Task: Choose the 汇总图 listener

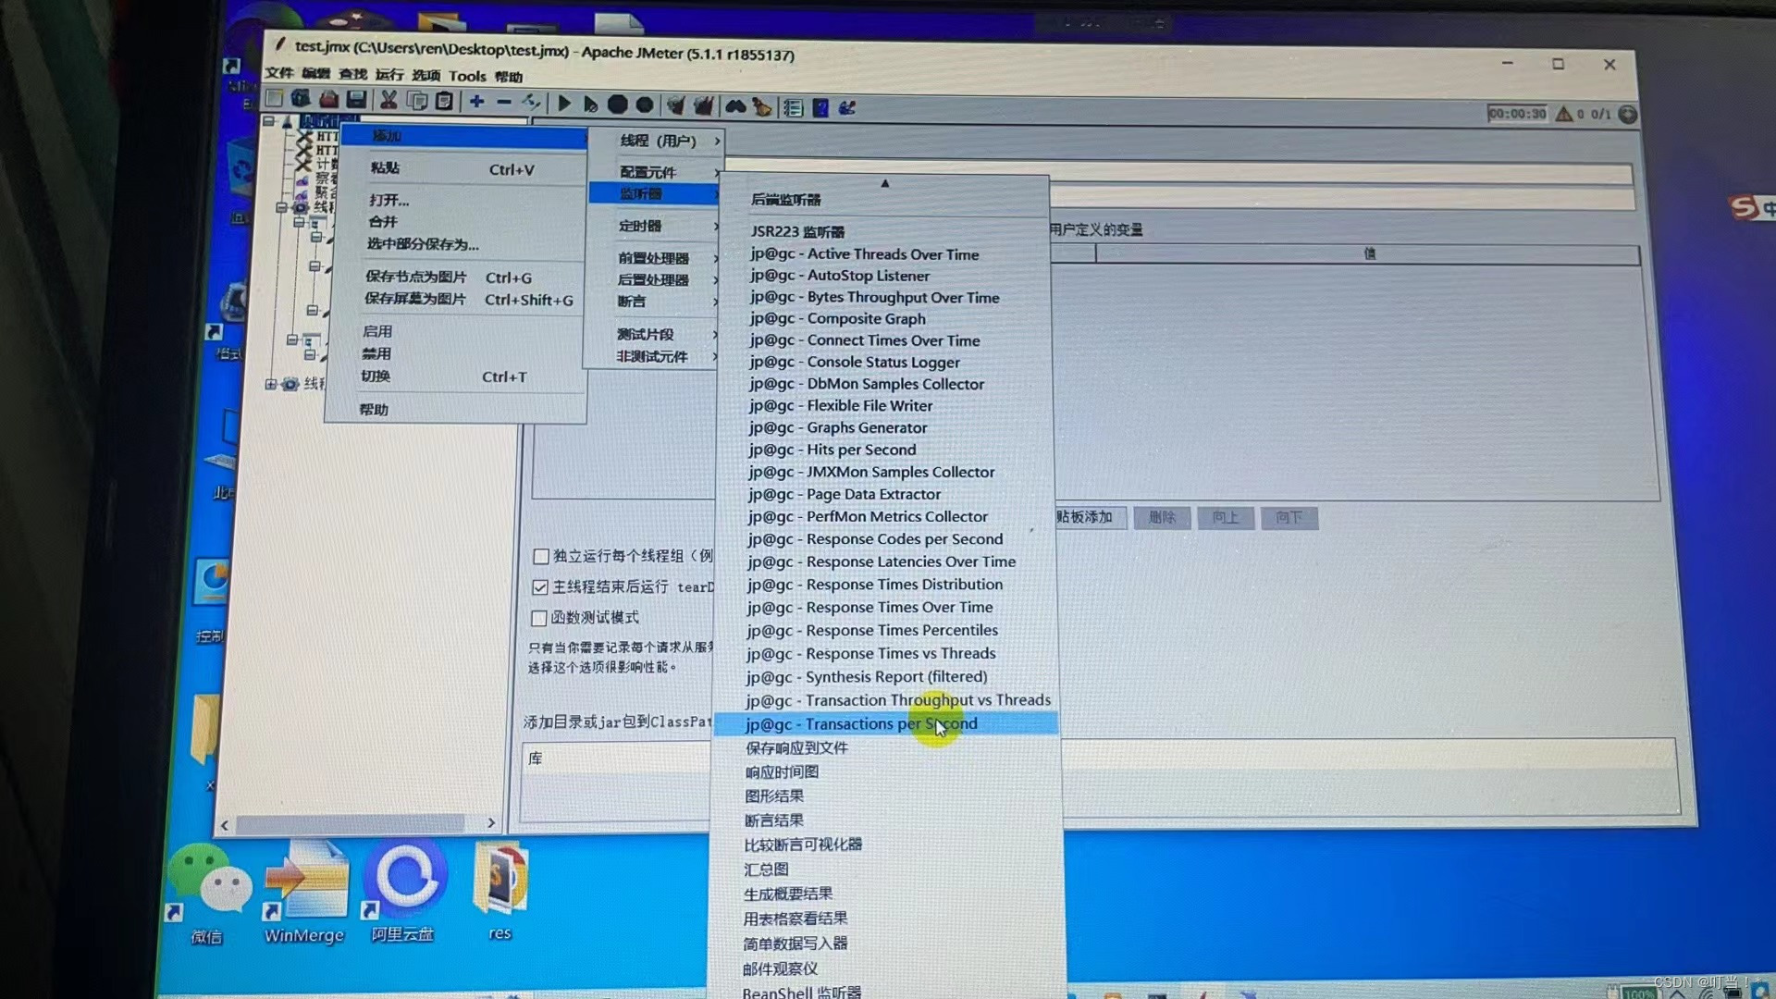Action: (884, 869)
